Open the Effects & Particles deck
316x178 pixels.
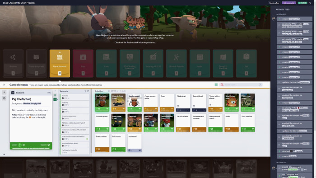point(177,63)
